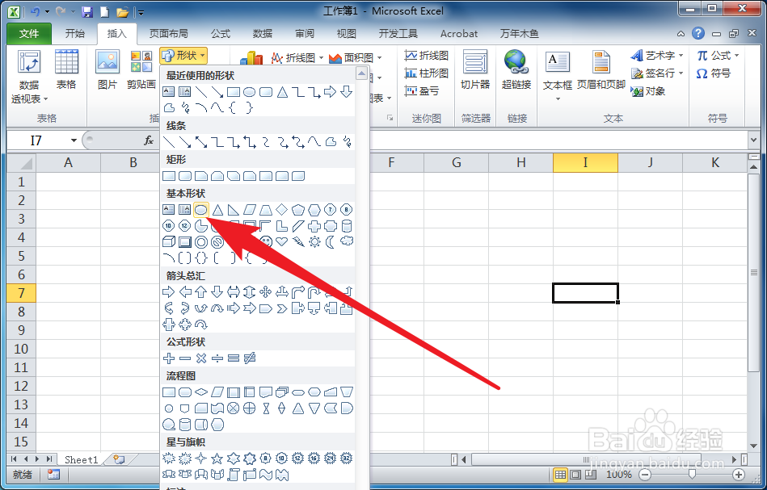Screen dimensions: 767x490
Task: Switch to the 页面布局 tab
Action: point(168,34)
